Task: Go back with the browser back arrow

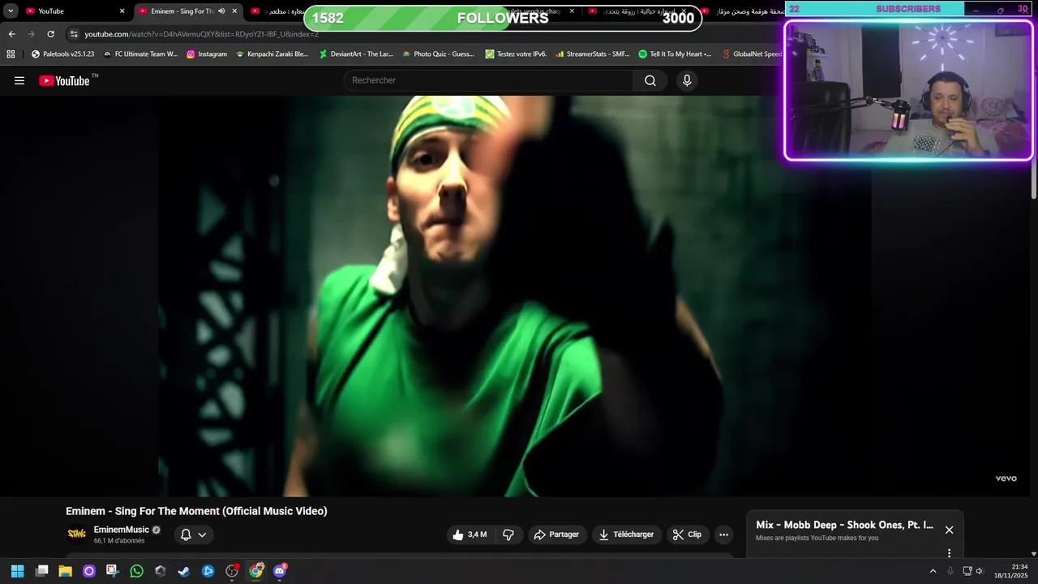Action: pos(11,34)
